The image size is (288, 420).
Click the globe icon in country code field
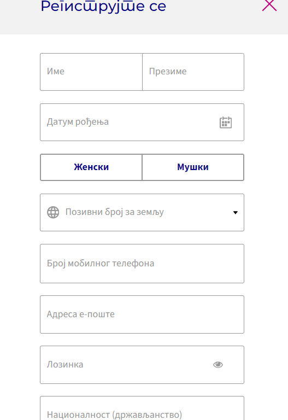pyautogui.click(x=53, y=212)
